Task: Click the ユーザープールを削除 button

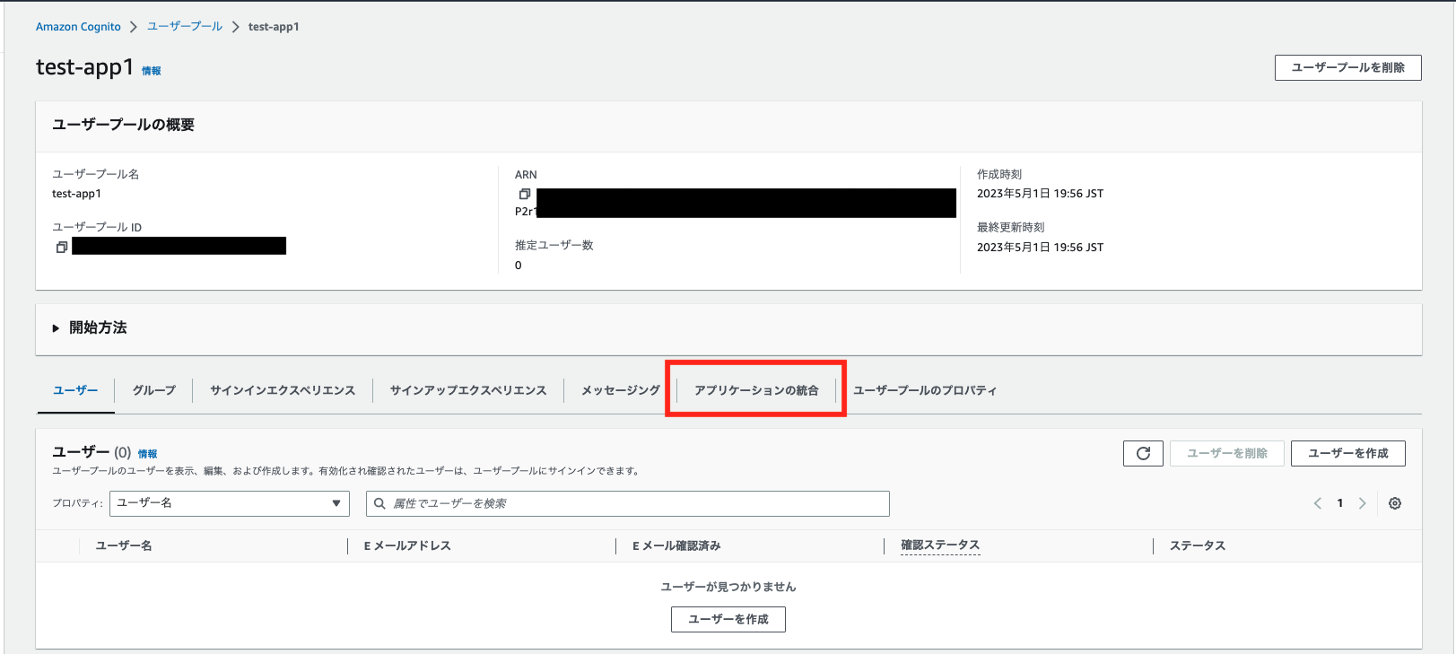Action: coord(1347,67)
